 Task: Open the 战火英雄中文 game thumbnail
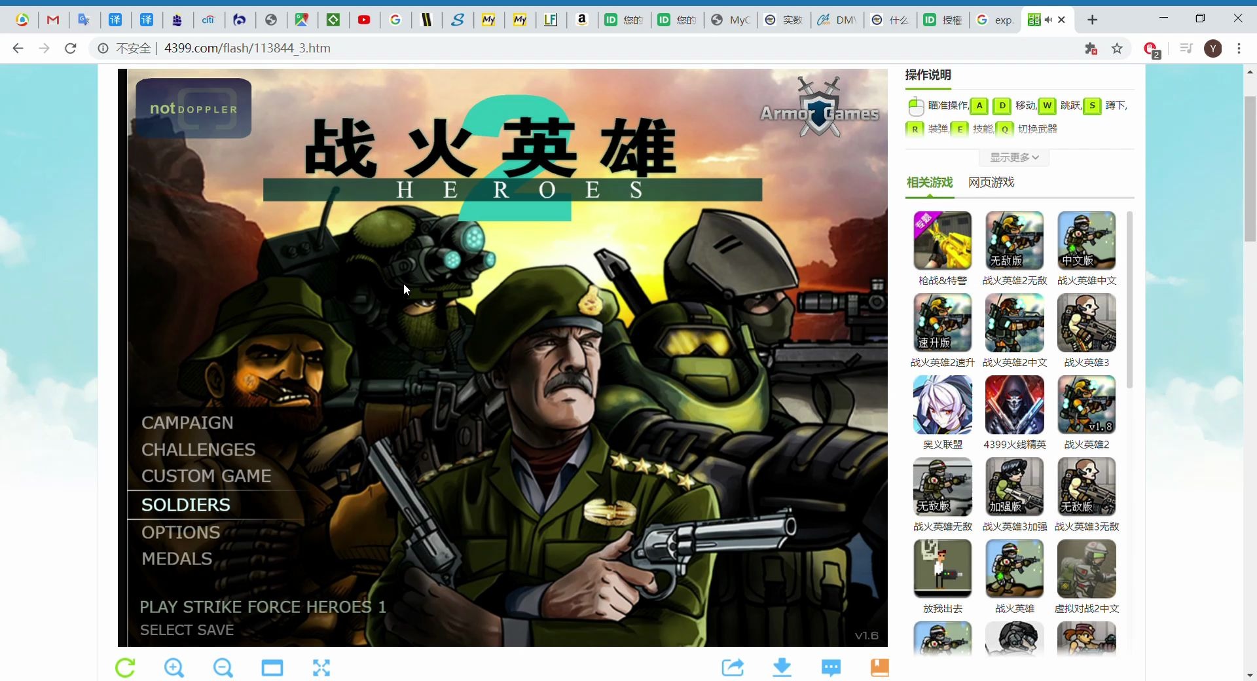pos(1086,240)
